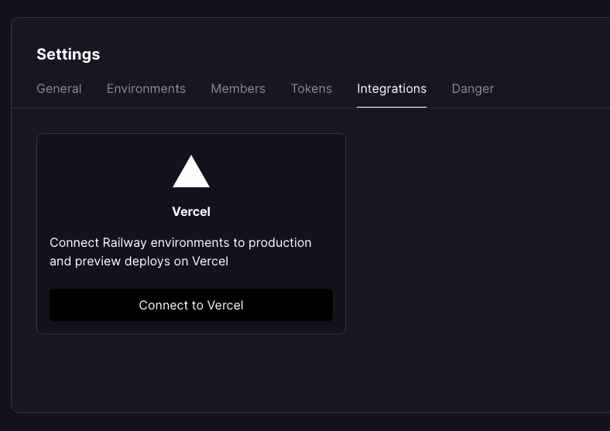The image size is (610, 431).
Task: Click the empty area right of the Danger tab
Action: point(550,88)
